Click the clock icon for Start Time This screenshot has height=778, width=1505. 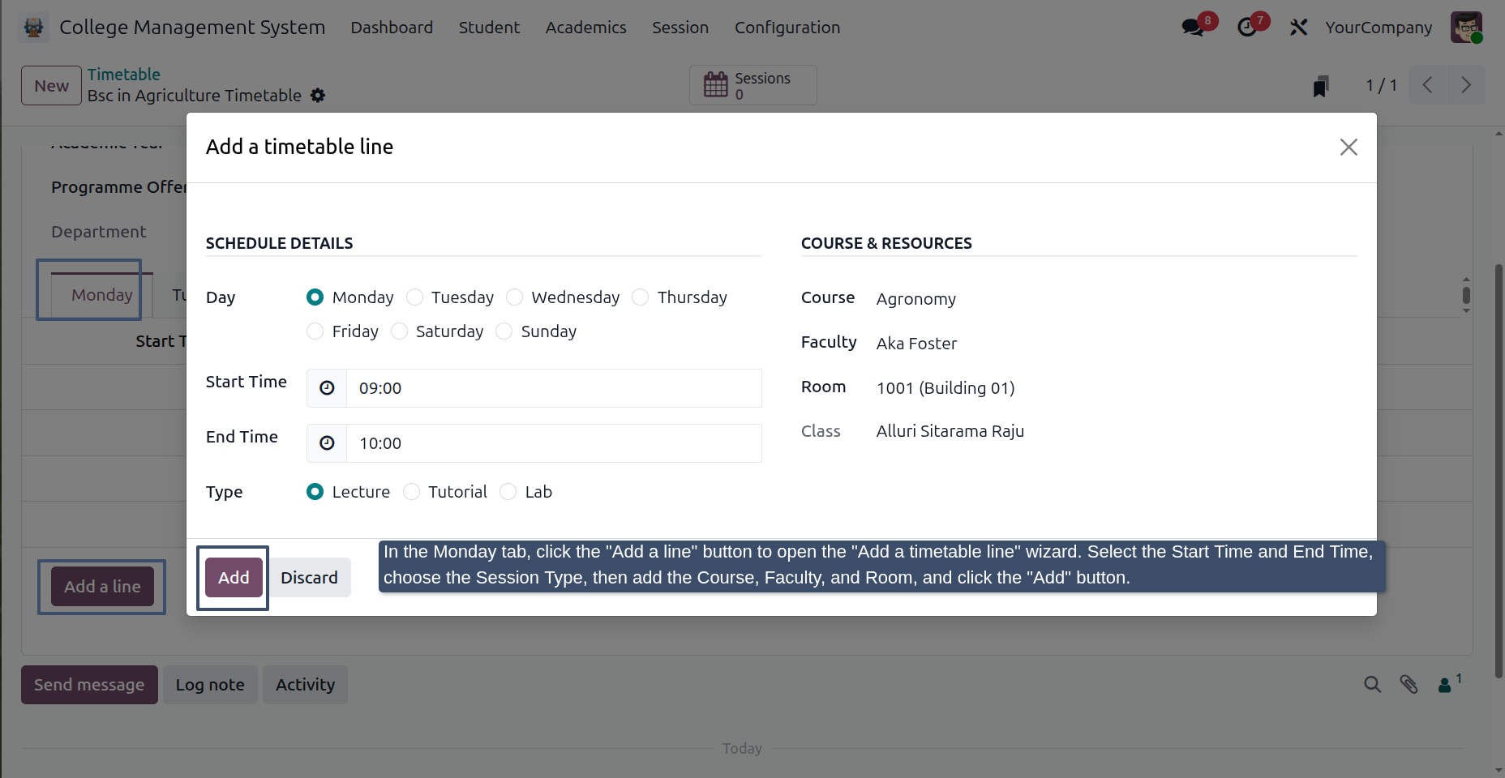tap(327, 388)
